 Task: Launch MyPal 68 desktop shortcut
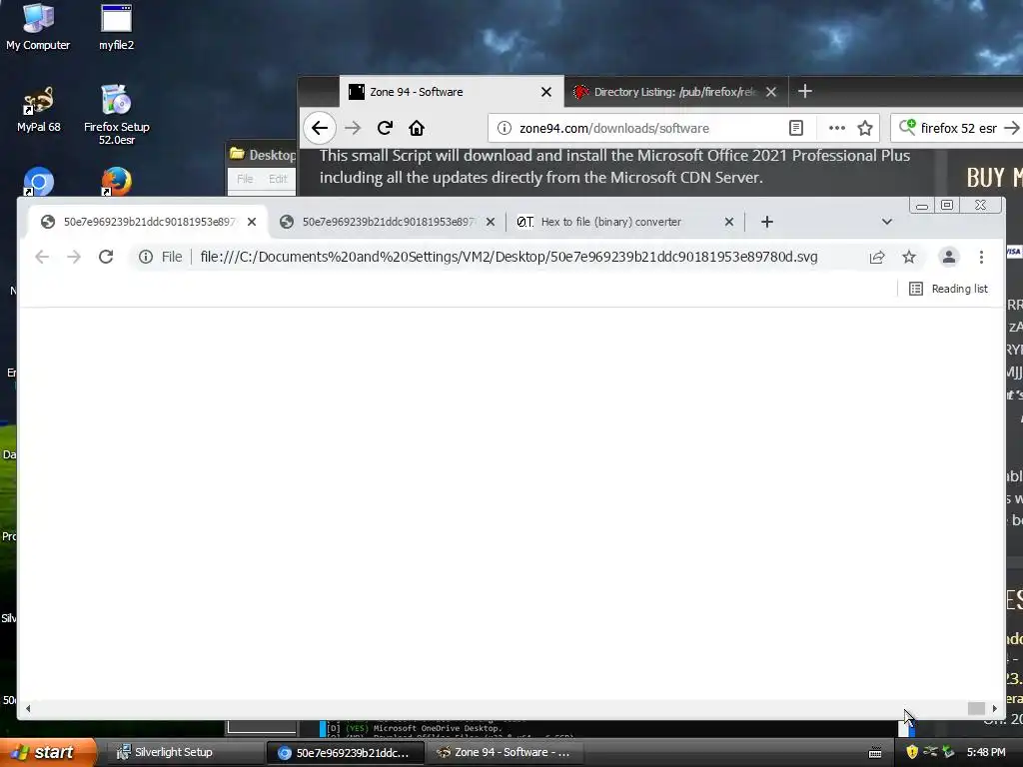coord(38,109)
